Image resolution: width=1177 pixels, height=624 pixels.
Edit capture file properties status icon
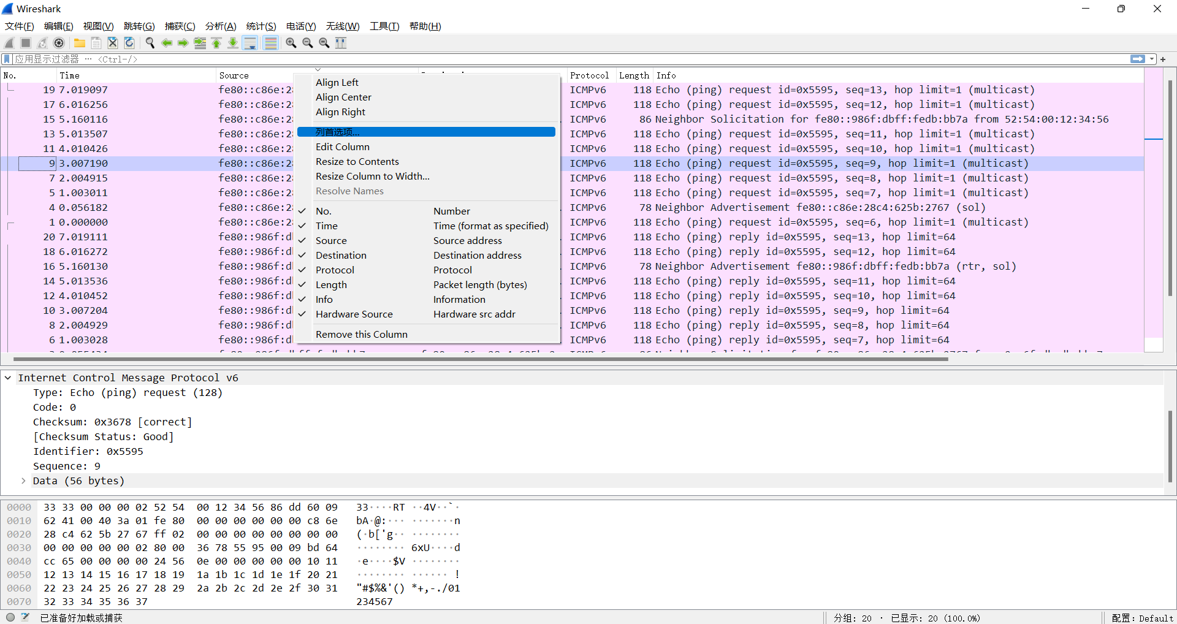25,617
